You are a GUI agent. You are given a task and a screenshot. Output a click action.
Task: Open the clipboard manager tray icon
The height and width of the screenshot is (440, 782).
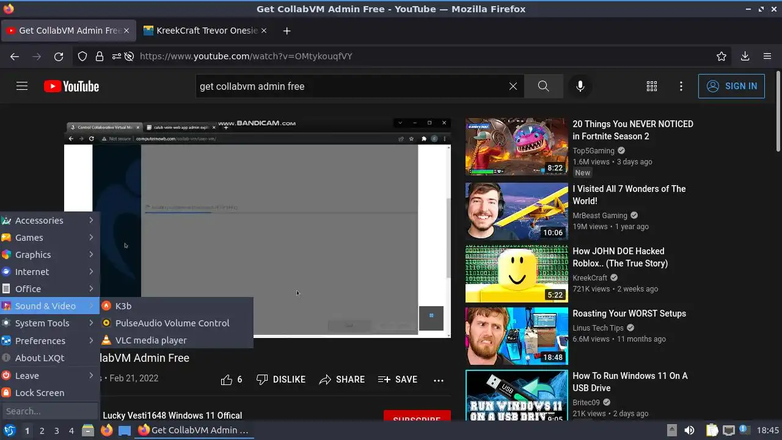click(712, 430)
